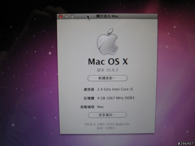Select the 4 GB 1067 MHz DDR3 text
The width and height of the screenshot is (195, 146).
click(x=116, y=98)
